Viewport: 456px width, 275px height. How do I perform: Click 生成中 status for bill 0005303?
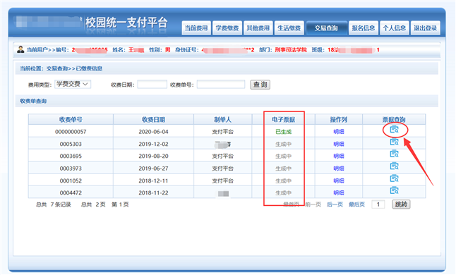pyautogui.click(x=283, y=144)
